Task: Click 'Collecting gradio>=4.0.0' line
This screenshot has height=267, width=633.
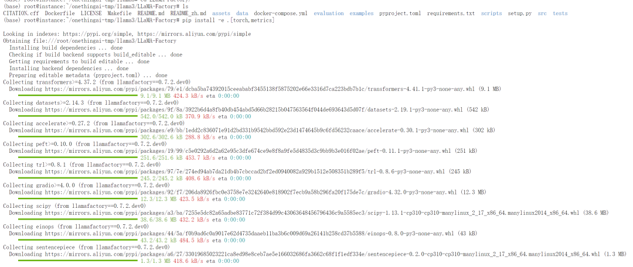Action: [x=86, y=184]
